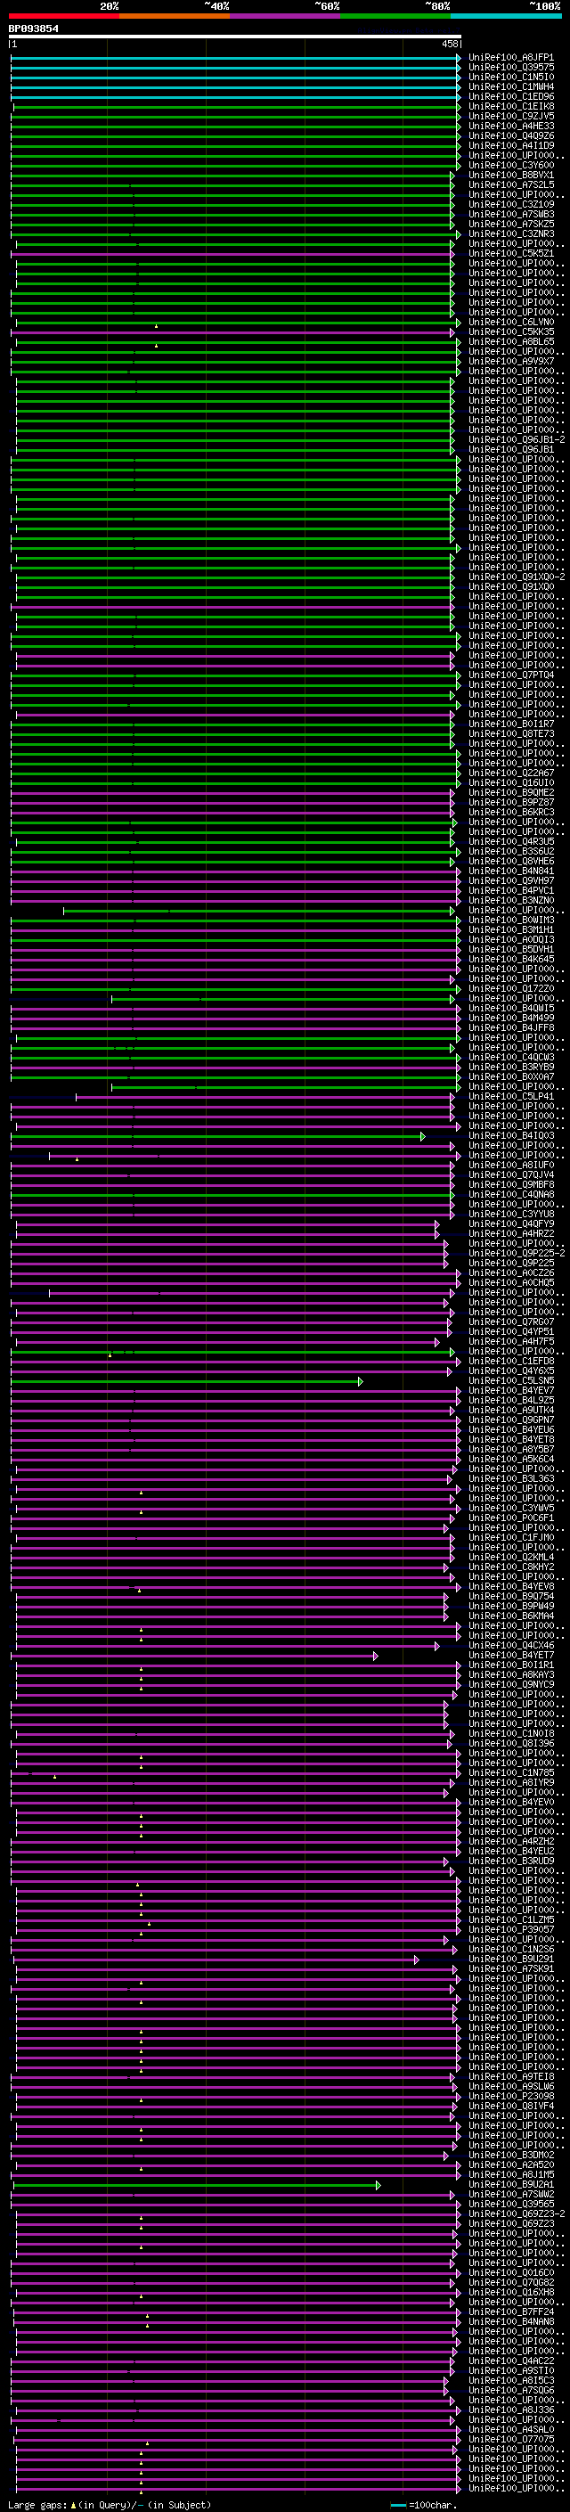This screenshot has width=570, height=2512.
Task: Select the UniRef100_B3M1H1 label
Action: pyautogui.click(x=511, y=929)
